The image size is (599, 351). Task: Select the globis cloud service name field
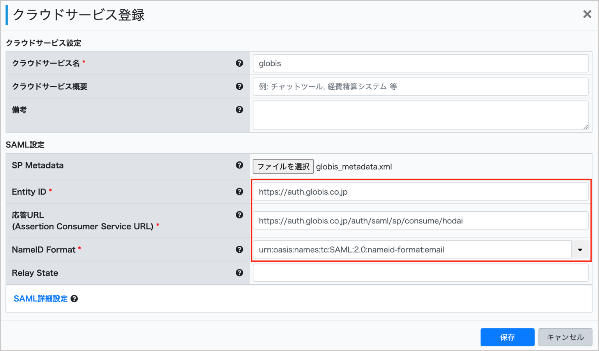(420, 63)
